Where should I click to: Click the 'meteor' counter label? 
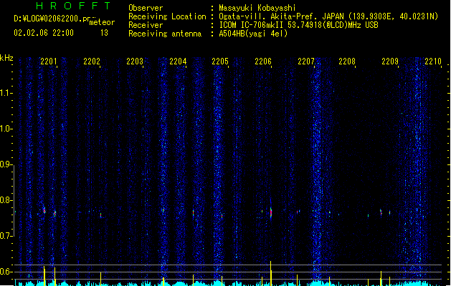(x=102, y=22)
